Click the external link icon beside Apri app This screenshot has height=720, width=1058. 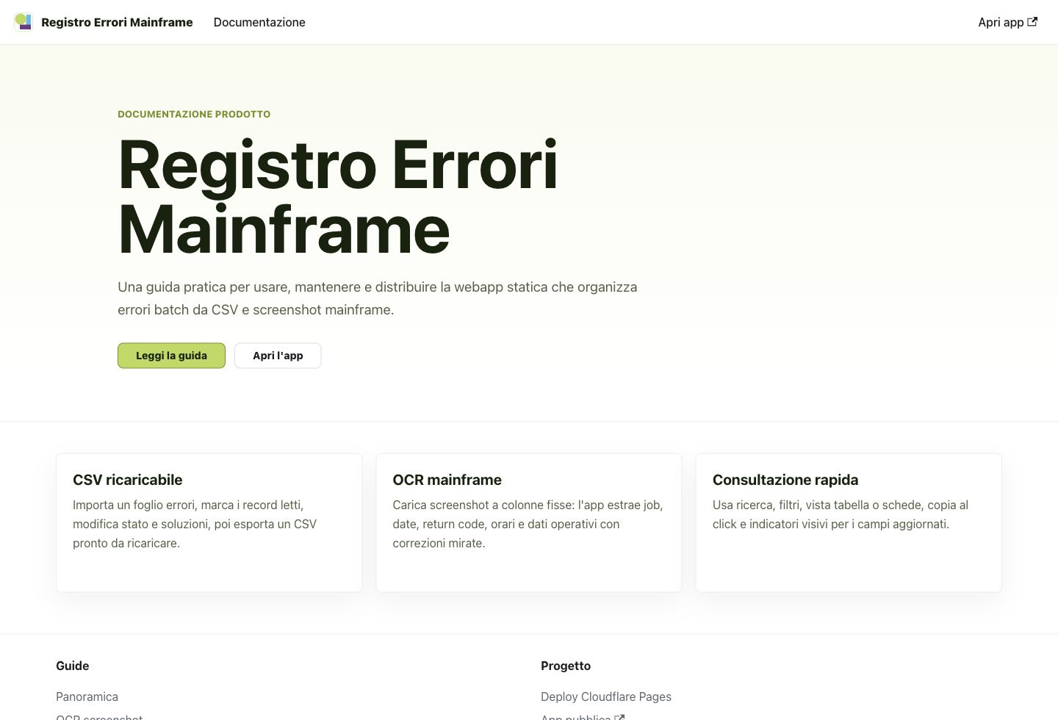point(1032,21)
